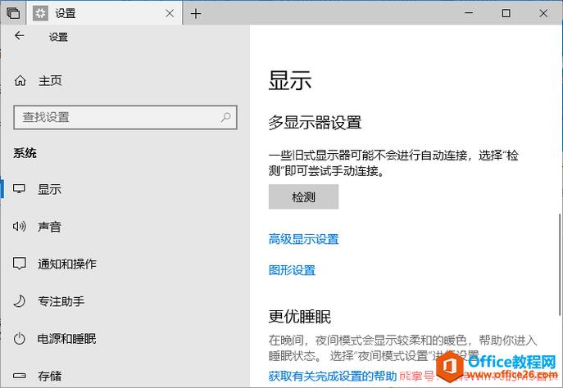
Task: Open the tab groups icon in the title bar
Action: click(13, 14)
